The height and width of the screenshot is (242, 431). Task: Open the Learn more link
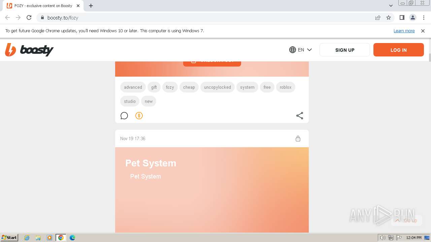pos(404,31)
